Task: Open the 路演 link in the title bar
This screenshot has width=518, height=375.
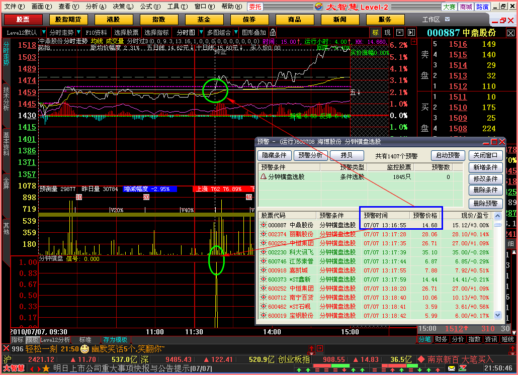Action: coord(482,7)
